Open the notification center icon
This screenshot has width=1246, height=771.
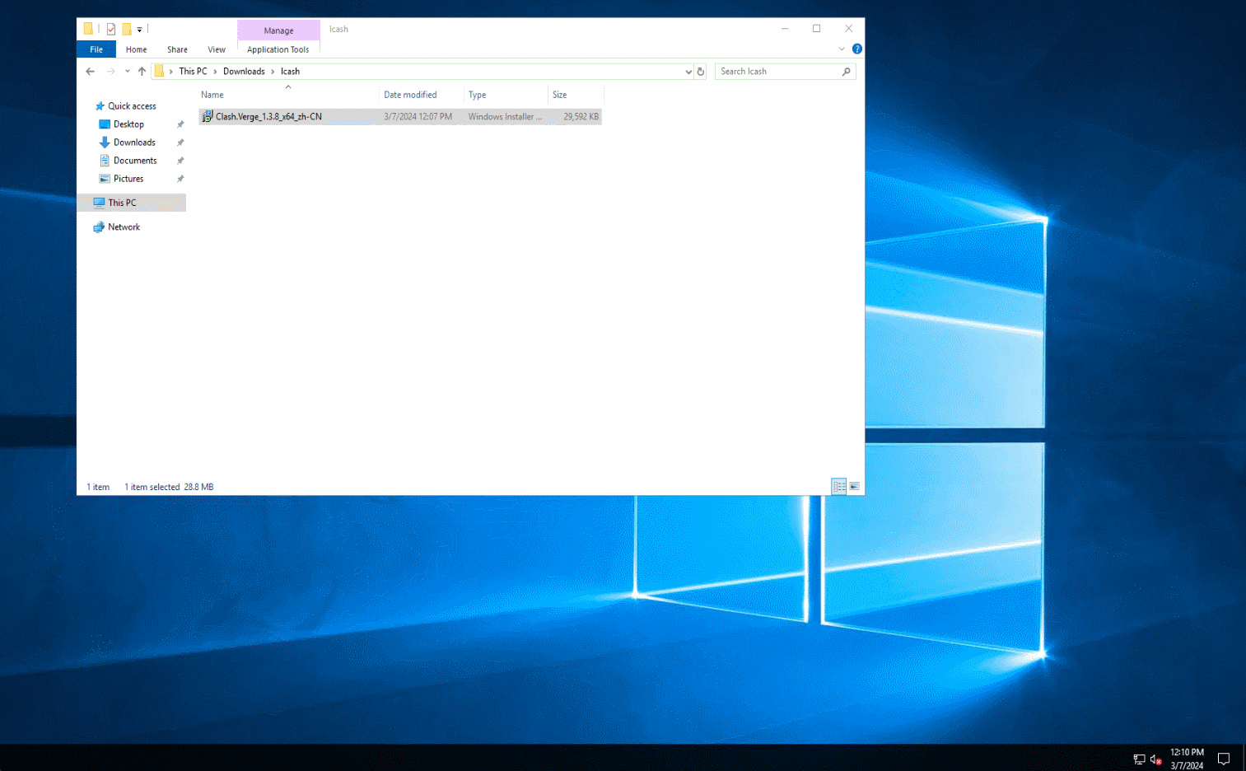[1224, 759]
